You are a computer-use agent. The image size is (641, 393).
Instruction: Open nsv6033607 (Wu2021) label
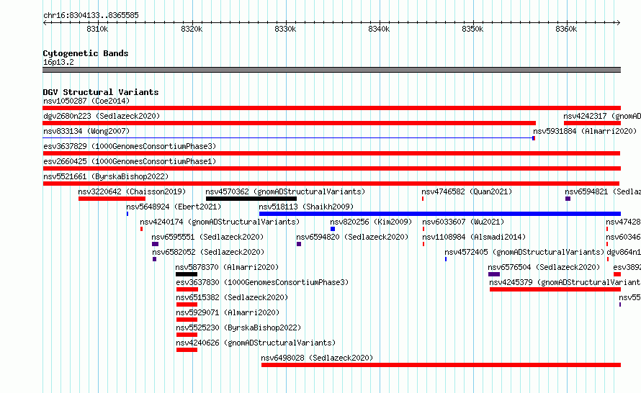(463, 222)
